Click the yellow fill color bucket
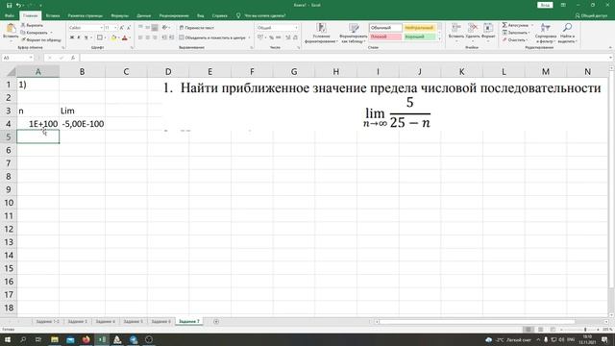Screen dimensions: 615x346 tap(113, 37)
